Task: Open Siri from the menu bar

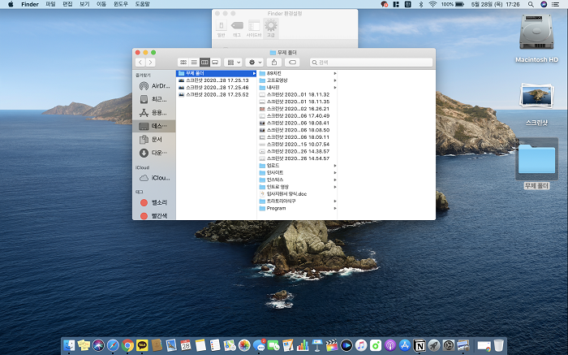Action: (x=544, y=4)
